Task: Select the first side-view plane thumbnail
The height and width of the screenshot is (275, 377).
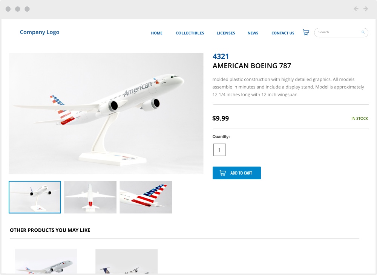Action: pyautogui.click(x=35, y=197)
